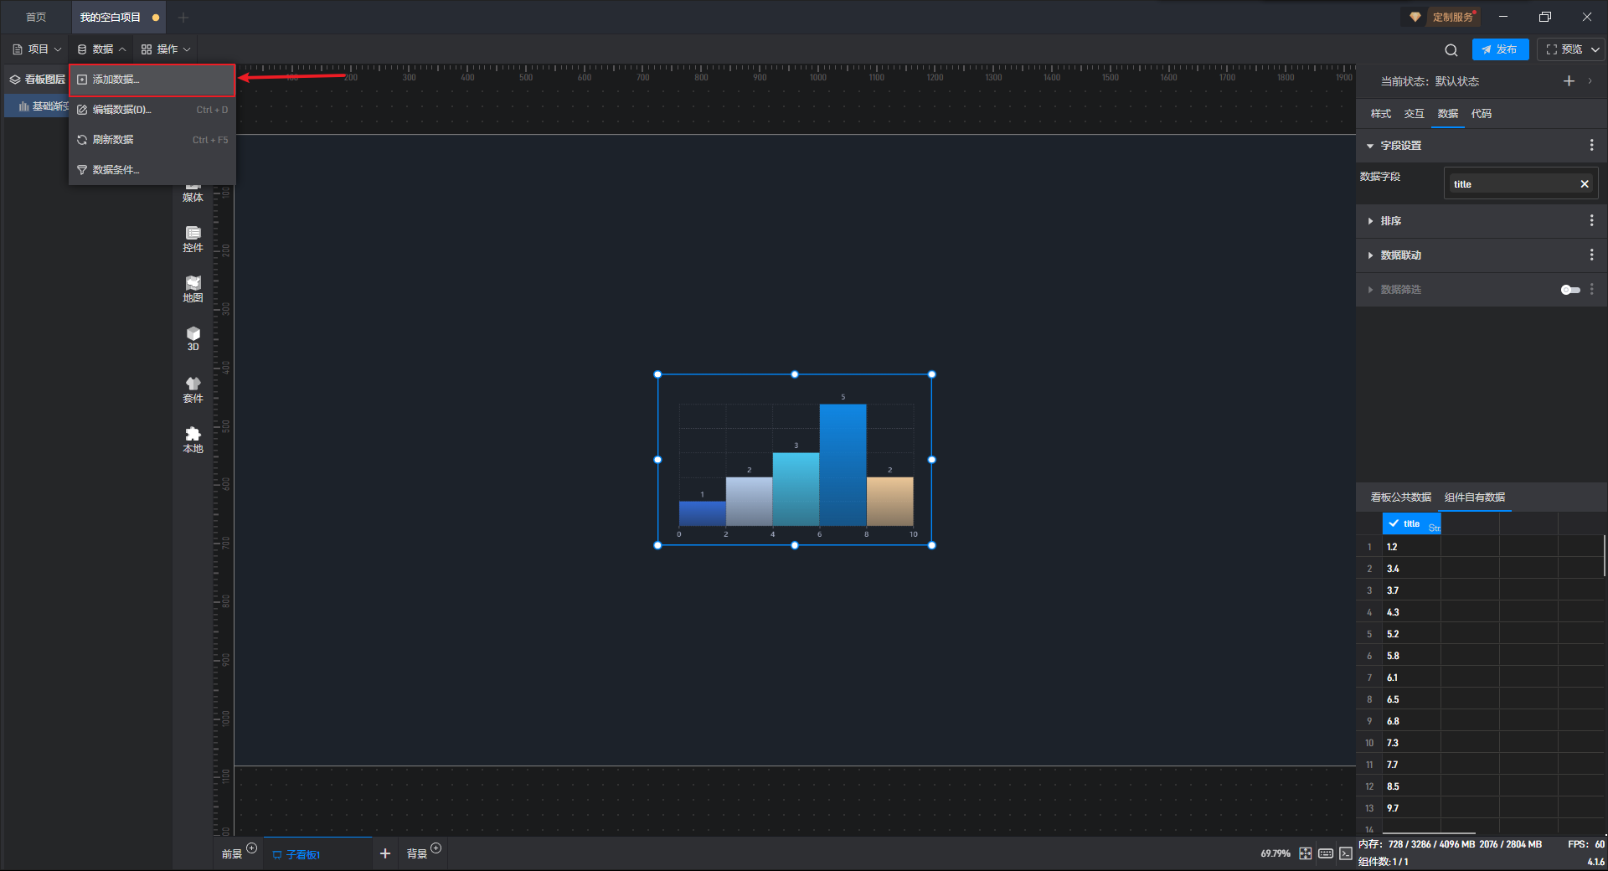Open the 3D component category
The height and width of the screenshot is (871, 1608).
click(x=193, y=339)
